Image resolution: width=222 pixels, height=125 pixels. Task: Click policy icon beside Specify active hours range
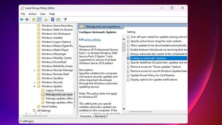(x=128, y=41)
